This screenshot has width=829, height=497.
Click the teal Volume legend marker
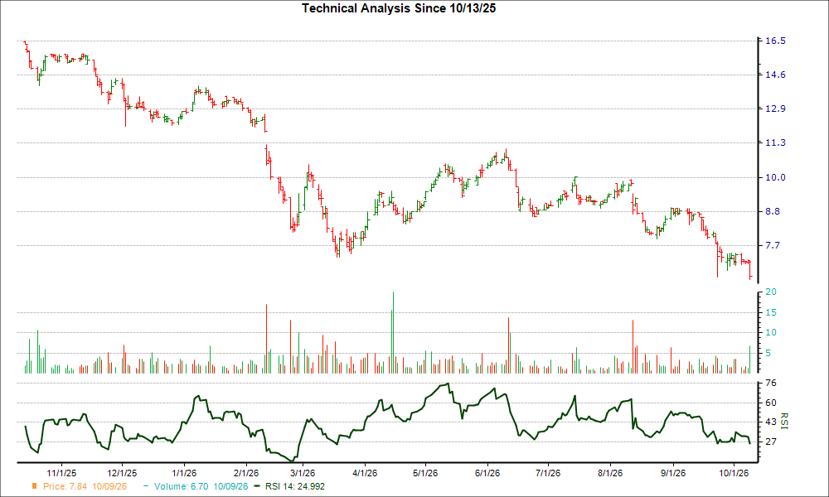[x=146, y=486]
